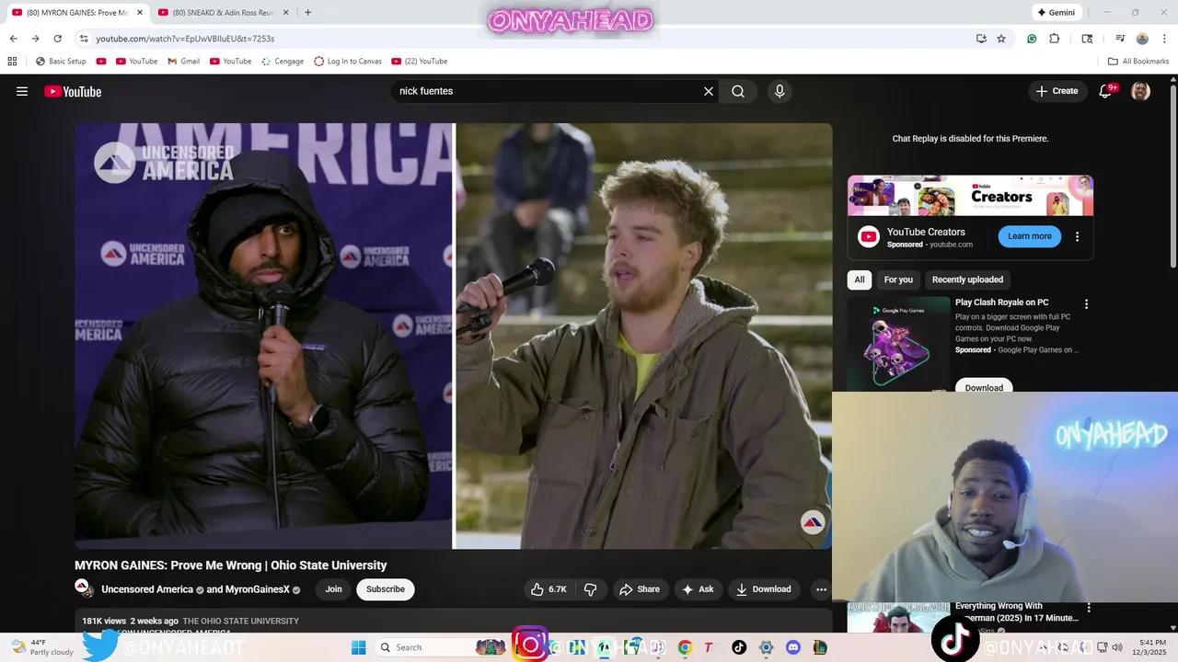
Task: Click Learn more on YouTube Creators ad
Action: (x=1029, y=236)
